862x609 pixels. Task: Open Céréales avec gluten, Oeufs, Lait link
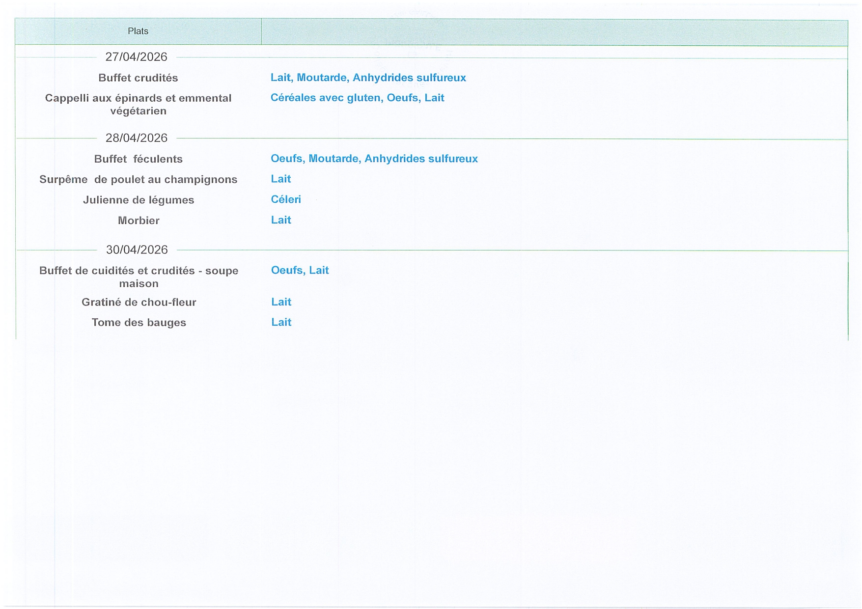[x=357, y=98]
